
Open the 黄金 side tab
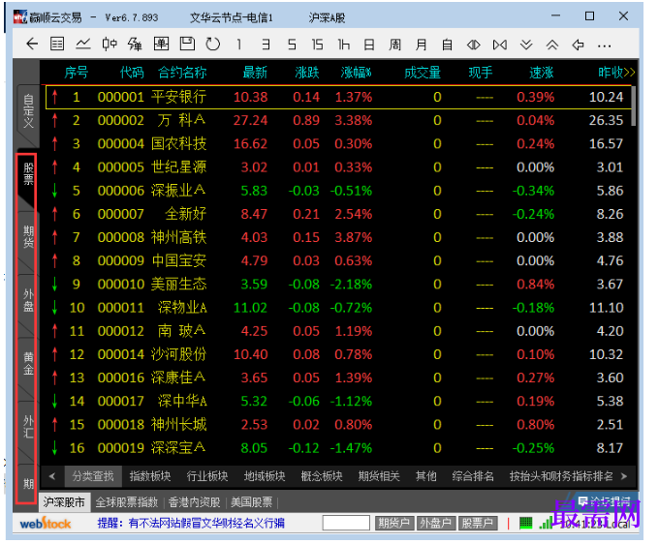tap(28, 363)
